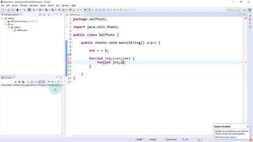The width and height of the screenshot is (253, 142).
Task: Click the New file toolbar icon
Action: [x=3, y=10]
